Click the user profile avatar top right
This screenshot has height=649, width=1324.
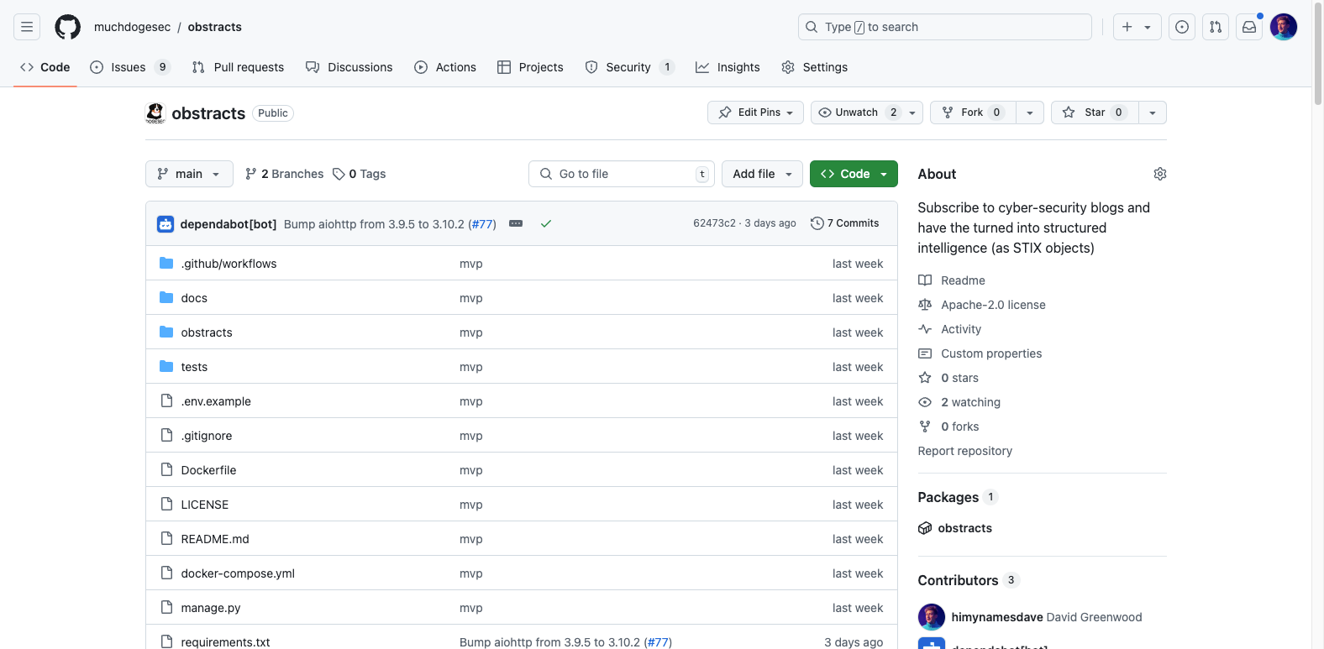1283,27
